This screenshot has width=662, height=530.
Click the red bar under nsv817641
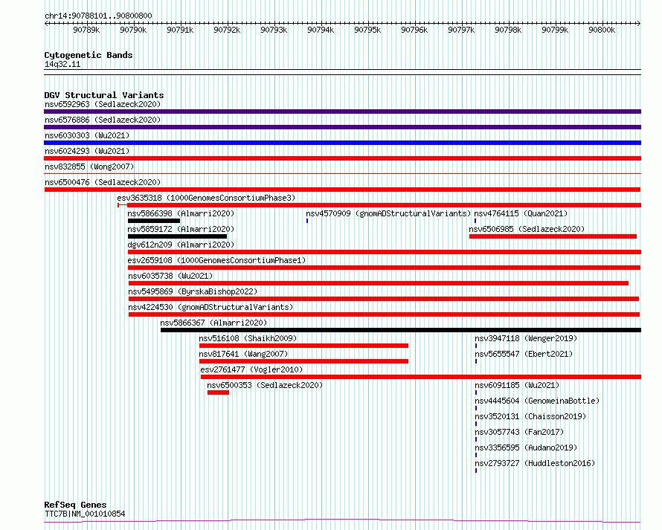click(x=303, y=361)
